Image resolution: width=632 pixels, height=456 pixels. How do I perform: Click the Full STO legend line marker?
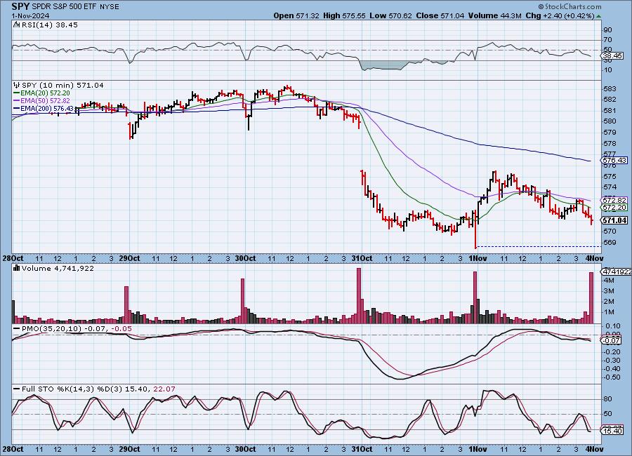tap(17, 389)
